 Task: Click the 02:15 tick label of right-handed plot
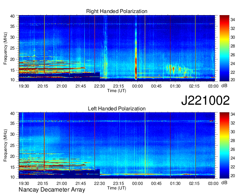tap(194, 86)
